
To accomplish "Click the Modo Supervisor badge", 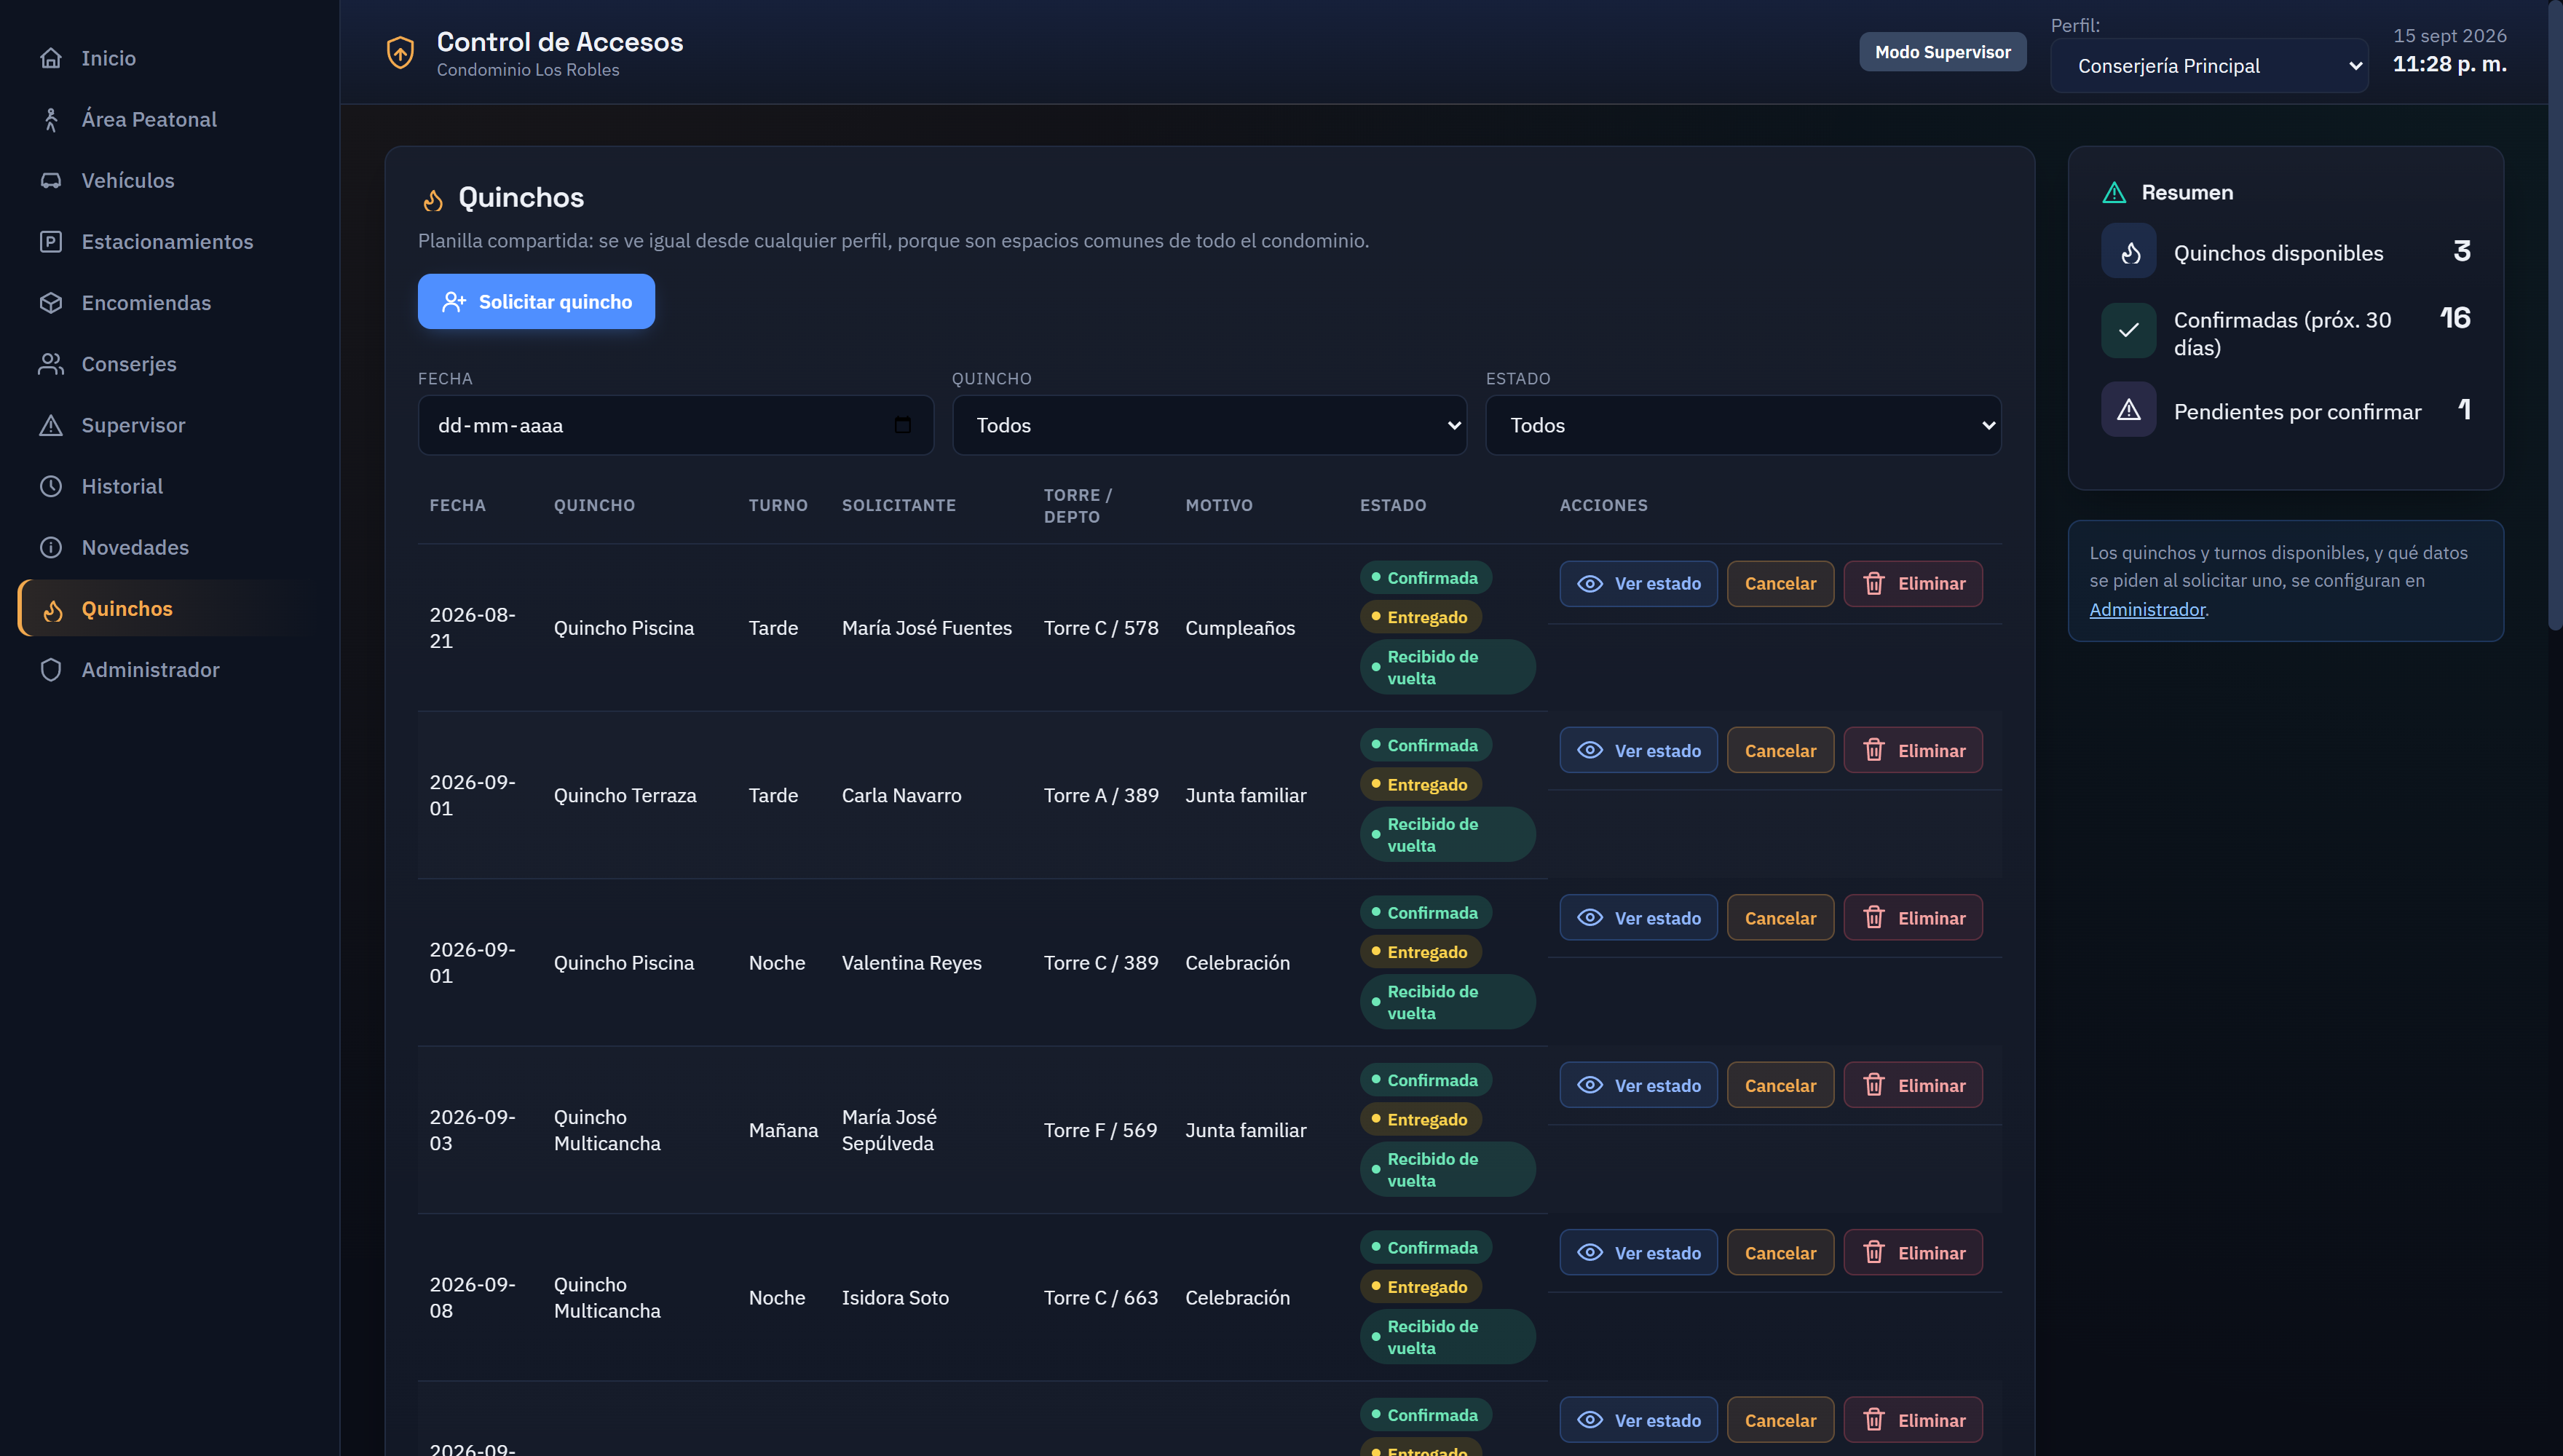I will point(1942,52).
